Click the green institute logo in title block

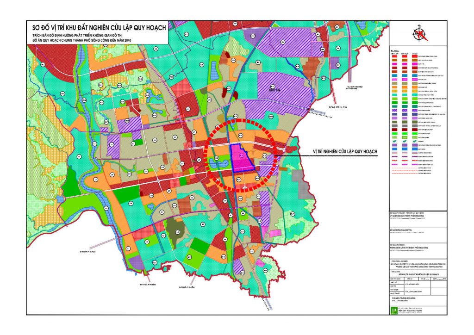click(x=393, y=310)
